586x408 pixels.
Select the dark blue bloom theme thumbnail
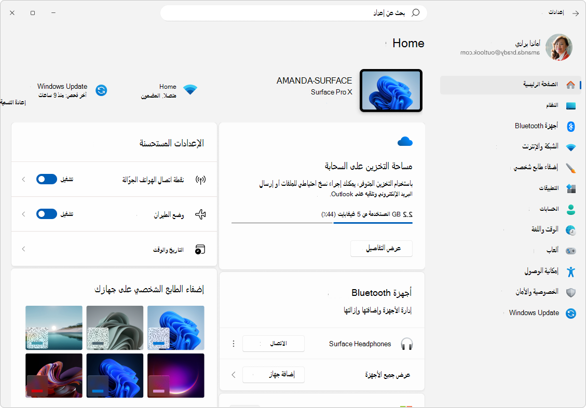pyautogui.click(x=115, y=375)
